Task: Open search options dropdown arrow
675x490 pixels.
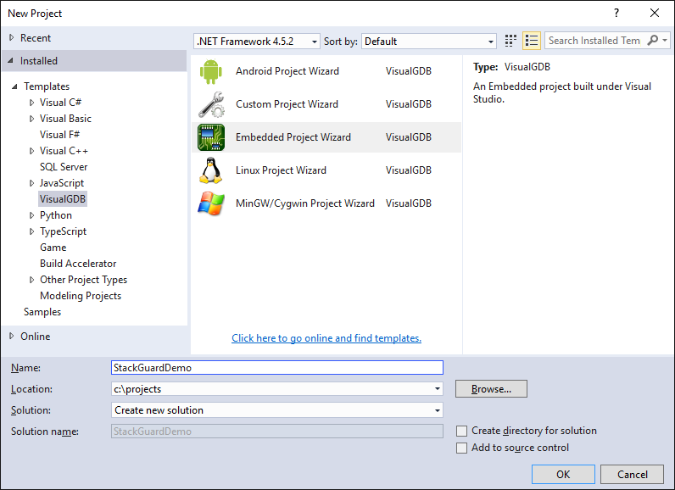Action: (x=665, y=41)
